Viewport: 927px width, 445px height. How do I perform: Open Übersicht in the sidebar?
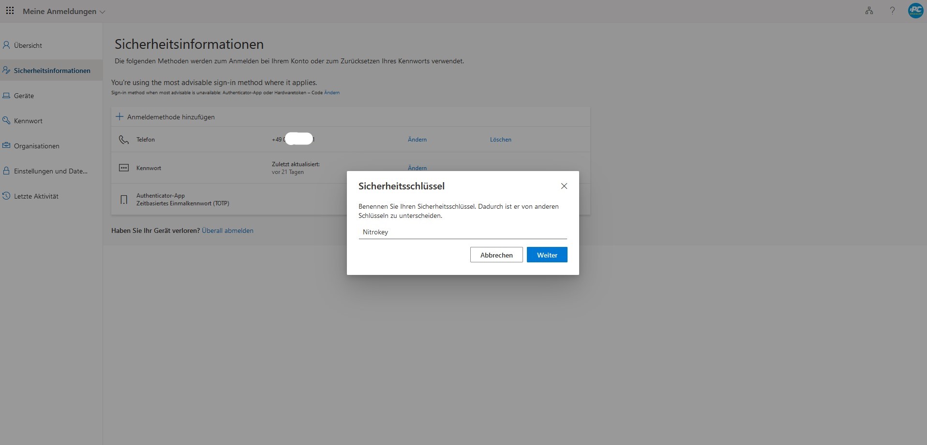28,45
